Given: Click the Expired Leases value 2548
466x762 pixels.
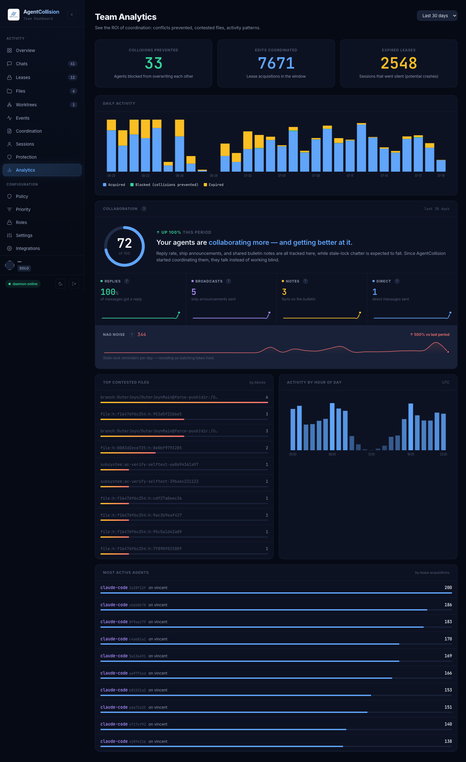Looking at the screenshot, I should (399, 63).
